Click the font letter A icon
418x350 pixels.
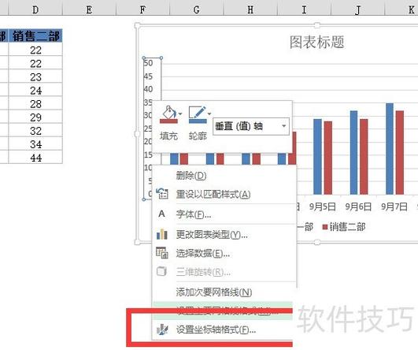[161, 214]
